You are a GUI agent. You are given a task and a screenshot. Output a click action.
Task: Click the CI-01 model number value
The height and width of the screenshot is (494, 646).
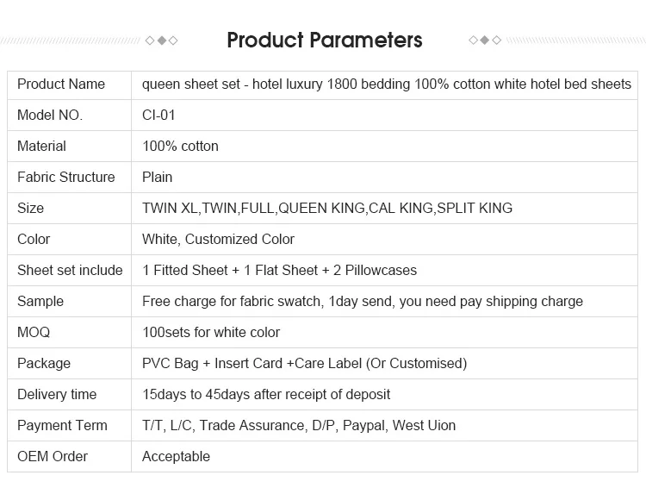[158, 116]
